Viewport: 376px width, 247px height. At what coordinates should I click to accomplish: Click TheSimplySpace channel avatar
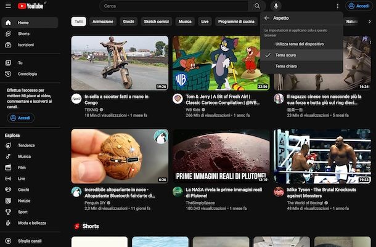pos(178,192)
